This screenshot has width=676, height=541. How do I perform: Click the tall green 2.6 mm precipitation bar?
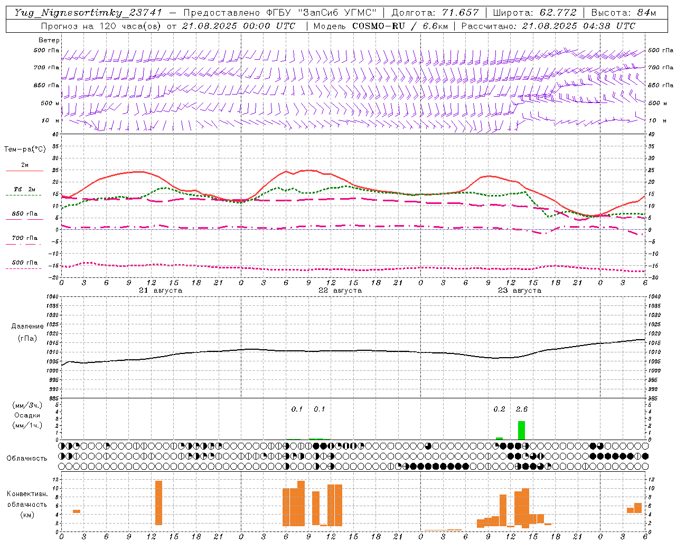[521, 430]
